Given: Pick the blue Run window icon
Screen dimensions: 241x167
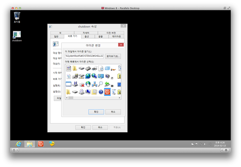Looking at the screenshot, I should (107, 68).
